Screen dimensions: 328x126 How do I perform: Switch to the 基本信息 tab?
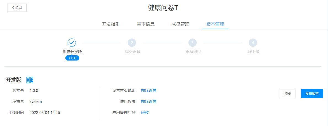(x=146, y=24)
